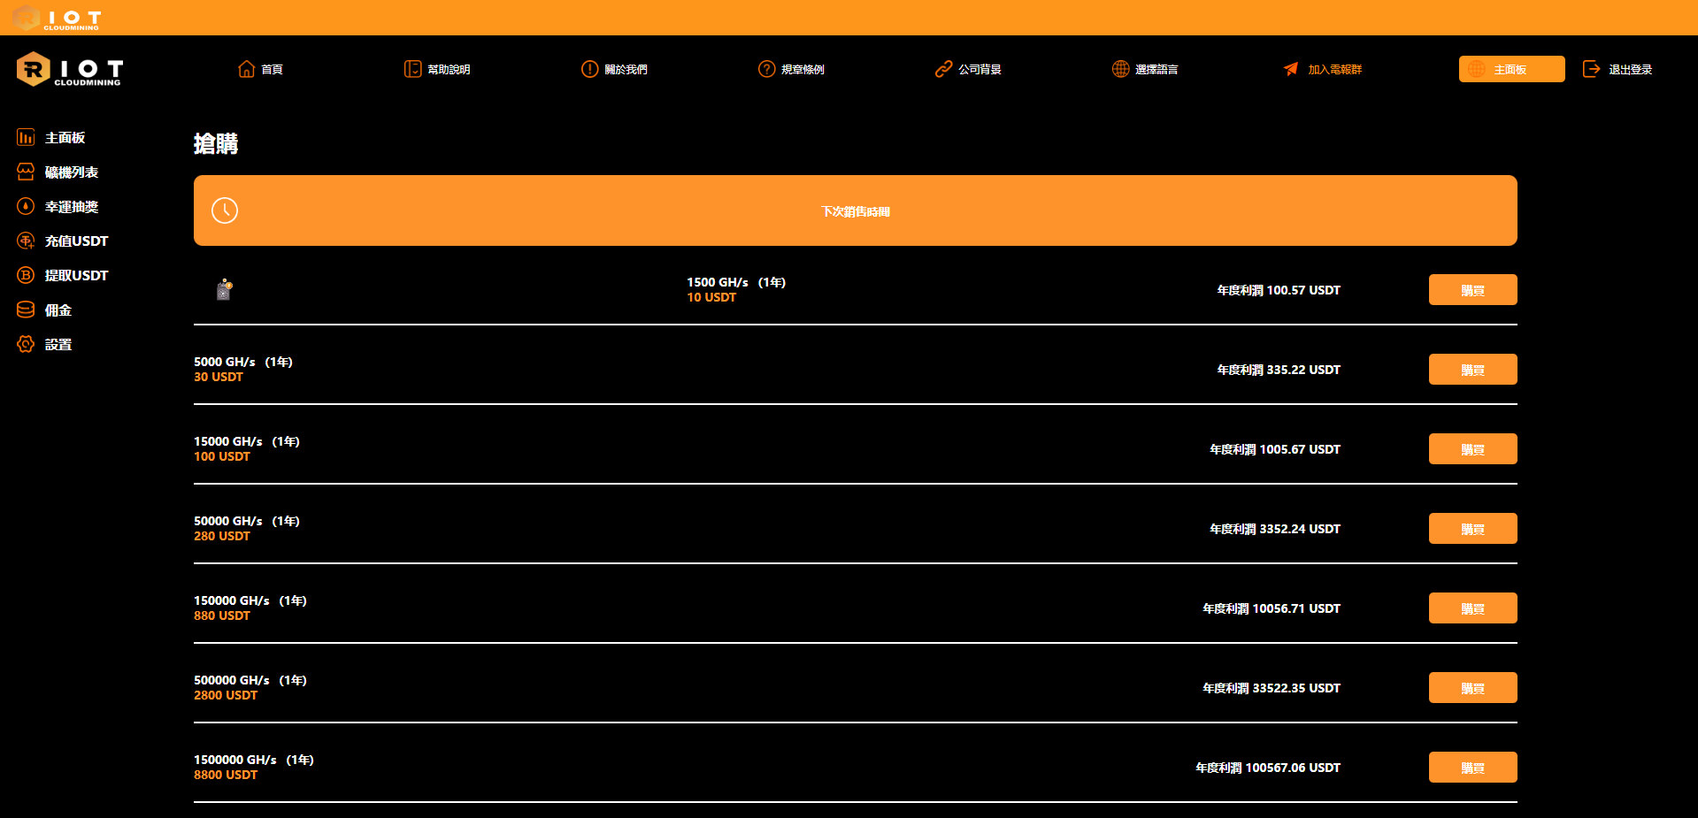Click the clock icon in sale banner
This screenshot has width=1698, height=818.
pyautogui.click(x=225, y=210)
